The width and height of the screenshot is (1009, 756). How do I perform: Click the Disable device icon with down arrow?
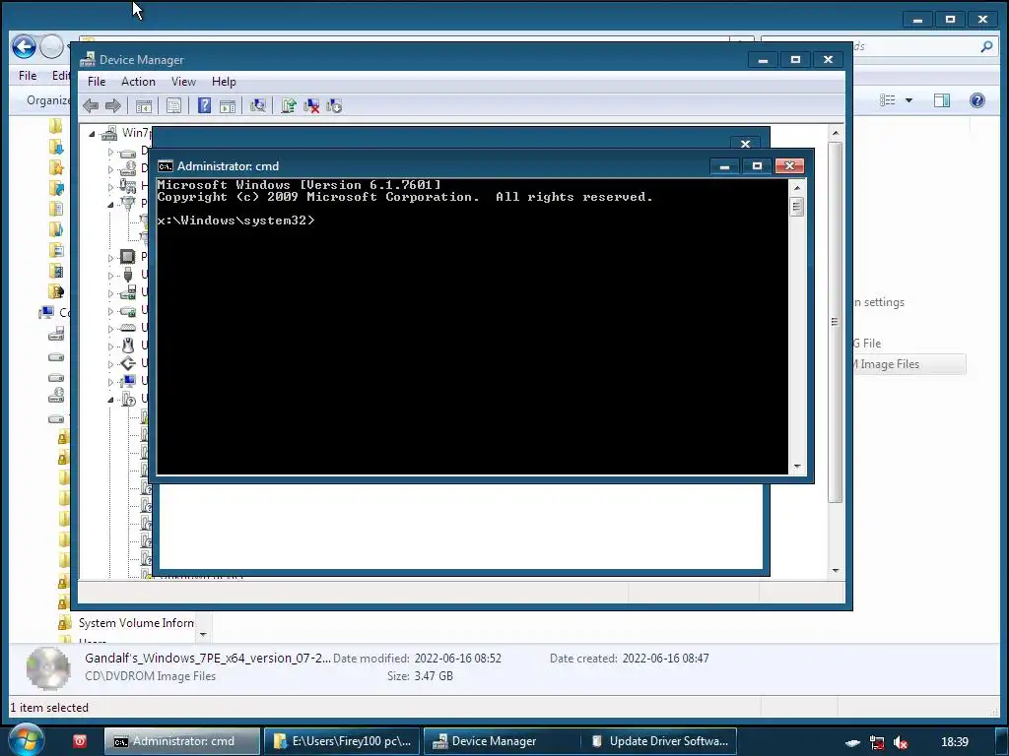pos(334,106)
